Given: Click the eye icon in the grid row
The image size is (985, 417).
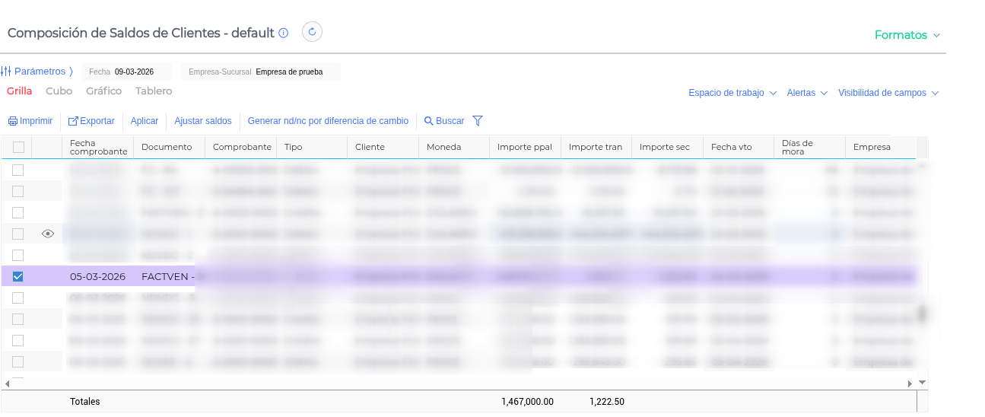Looking at the screenshot, I should pyautogui.click(x=48, y=234).
